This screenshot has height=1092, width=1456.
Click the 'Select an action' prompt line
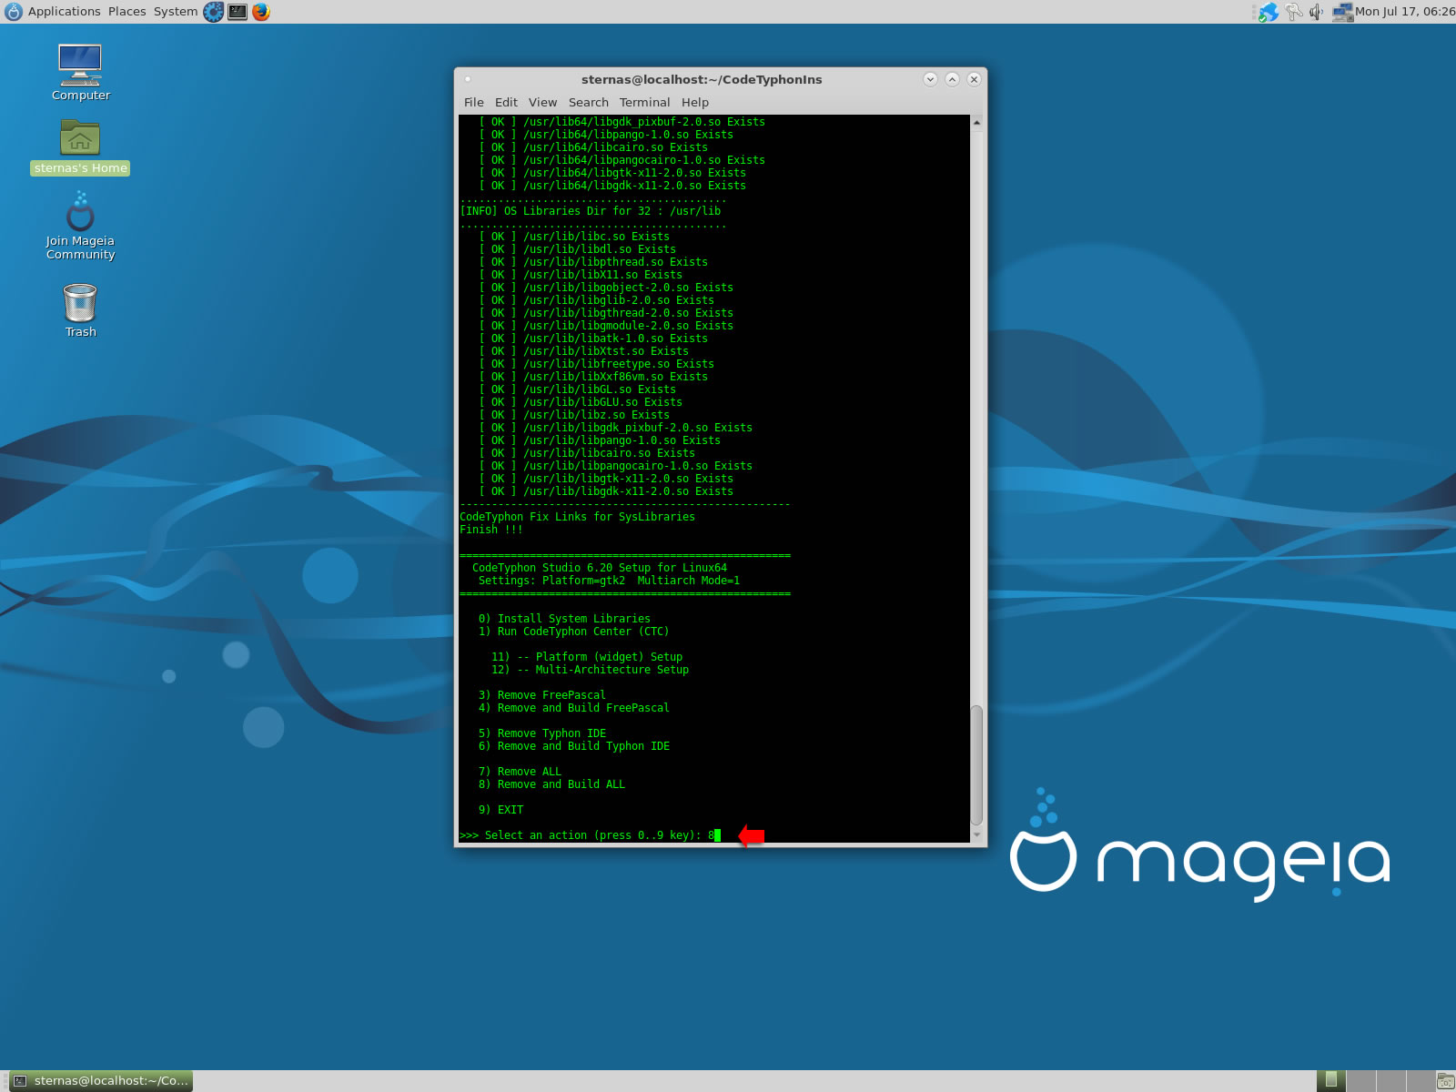point(590,835)
